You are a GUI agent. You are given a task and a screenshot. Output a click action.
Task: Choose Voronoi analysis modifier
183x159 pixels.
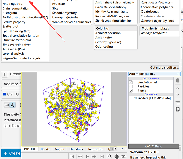13,54
